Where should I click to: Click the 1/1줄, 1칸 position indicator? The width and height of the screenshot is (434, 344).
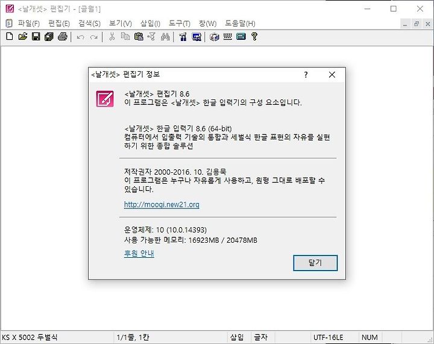tap(133, 337)
